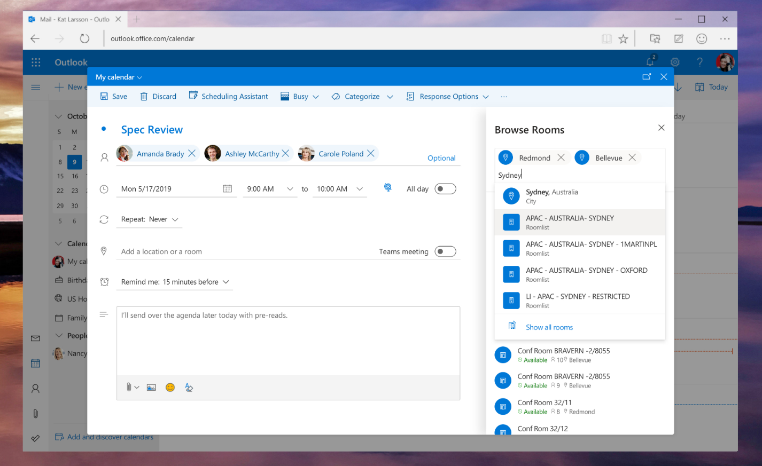Attach a file using the paperclip icon

128,387
